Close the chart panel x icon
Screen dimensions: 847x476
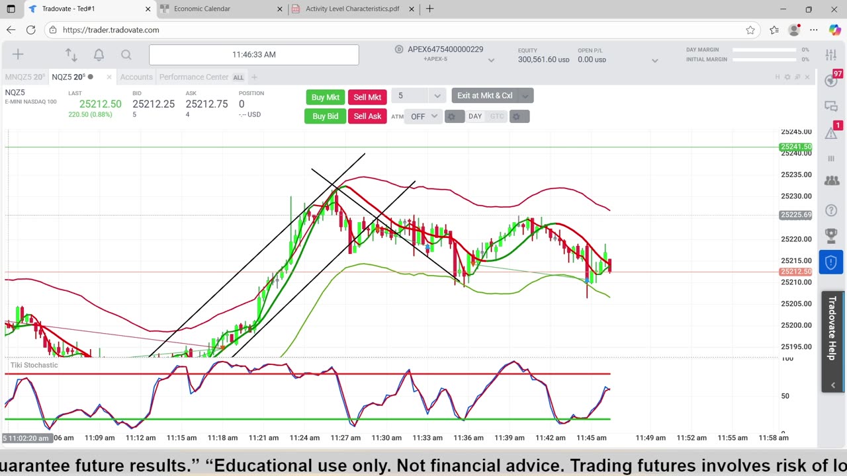pos(807,77)
